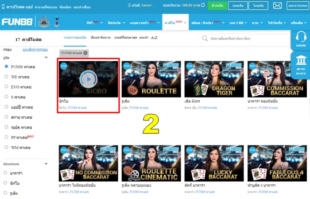Viewport: 310px width, 199px height.
Task: Remove the FUN88 filter tag
Action: tap(85, 53)
